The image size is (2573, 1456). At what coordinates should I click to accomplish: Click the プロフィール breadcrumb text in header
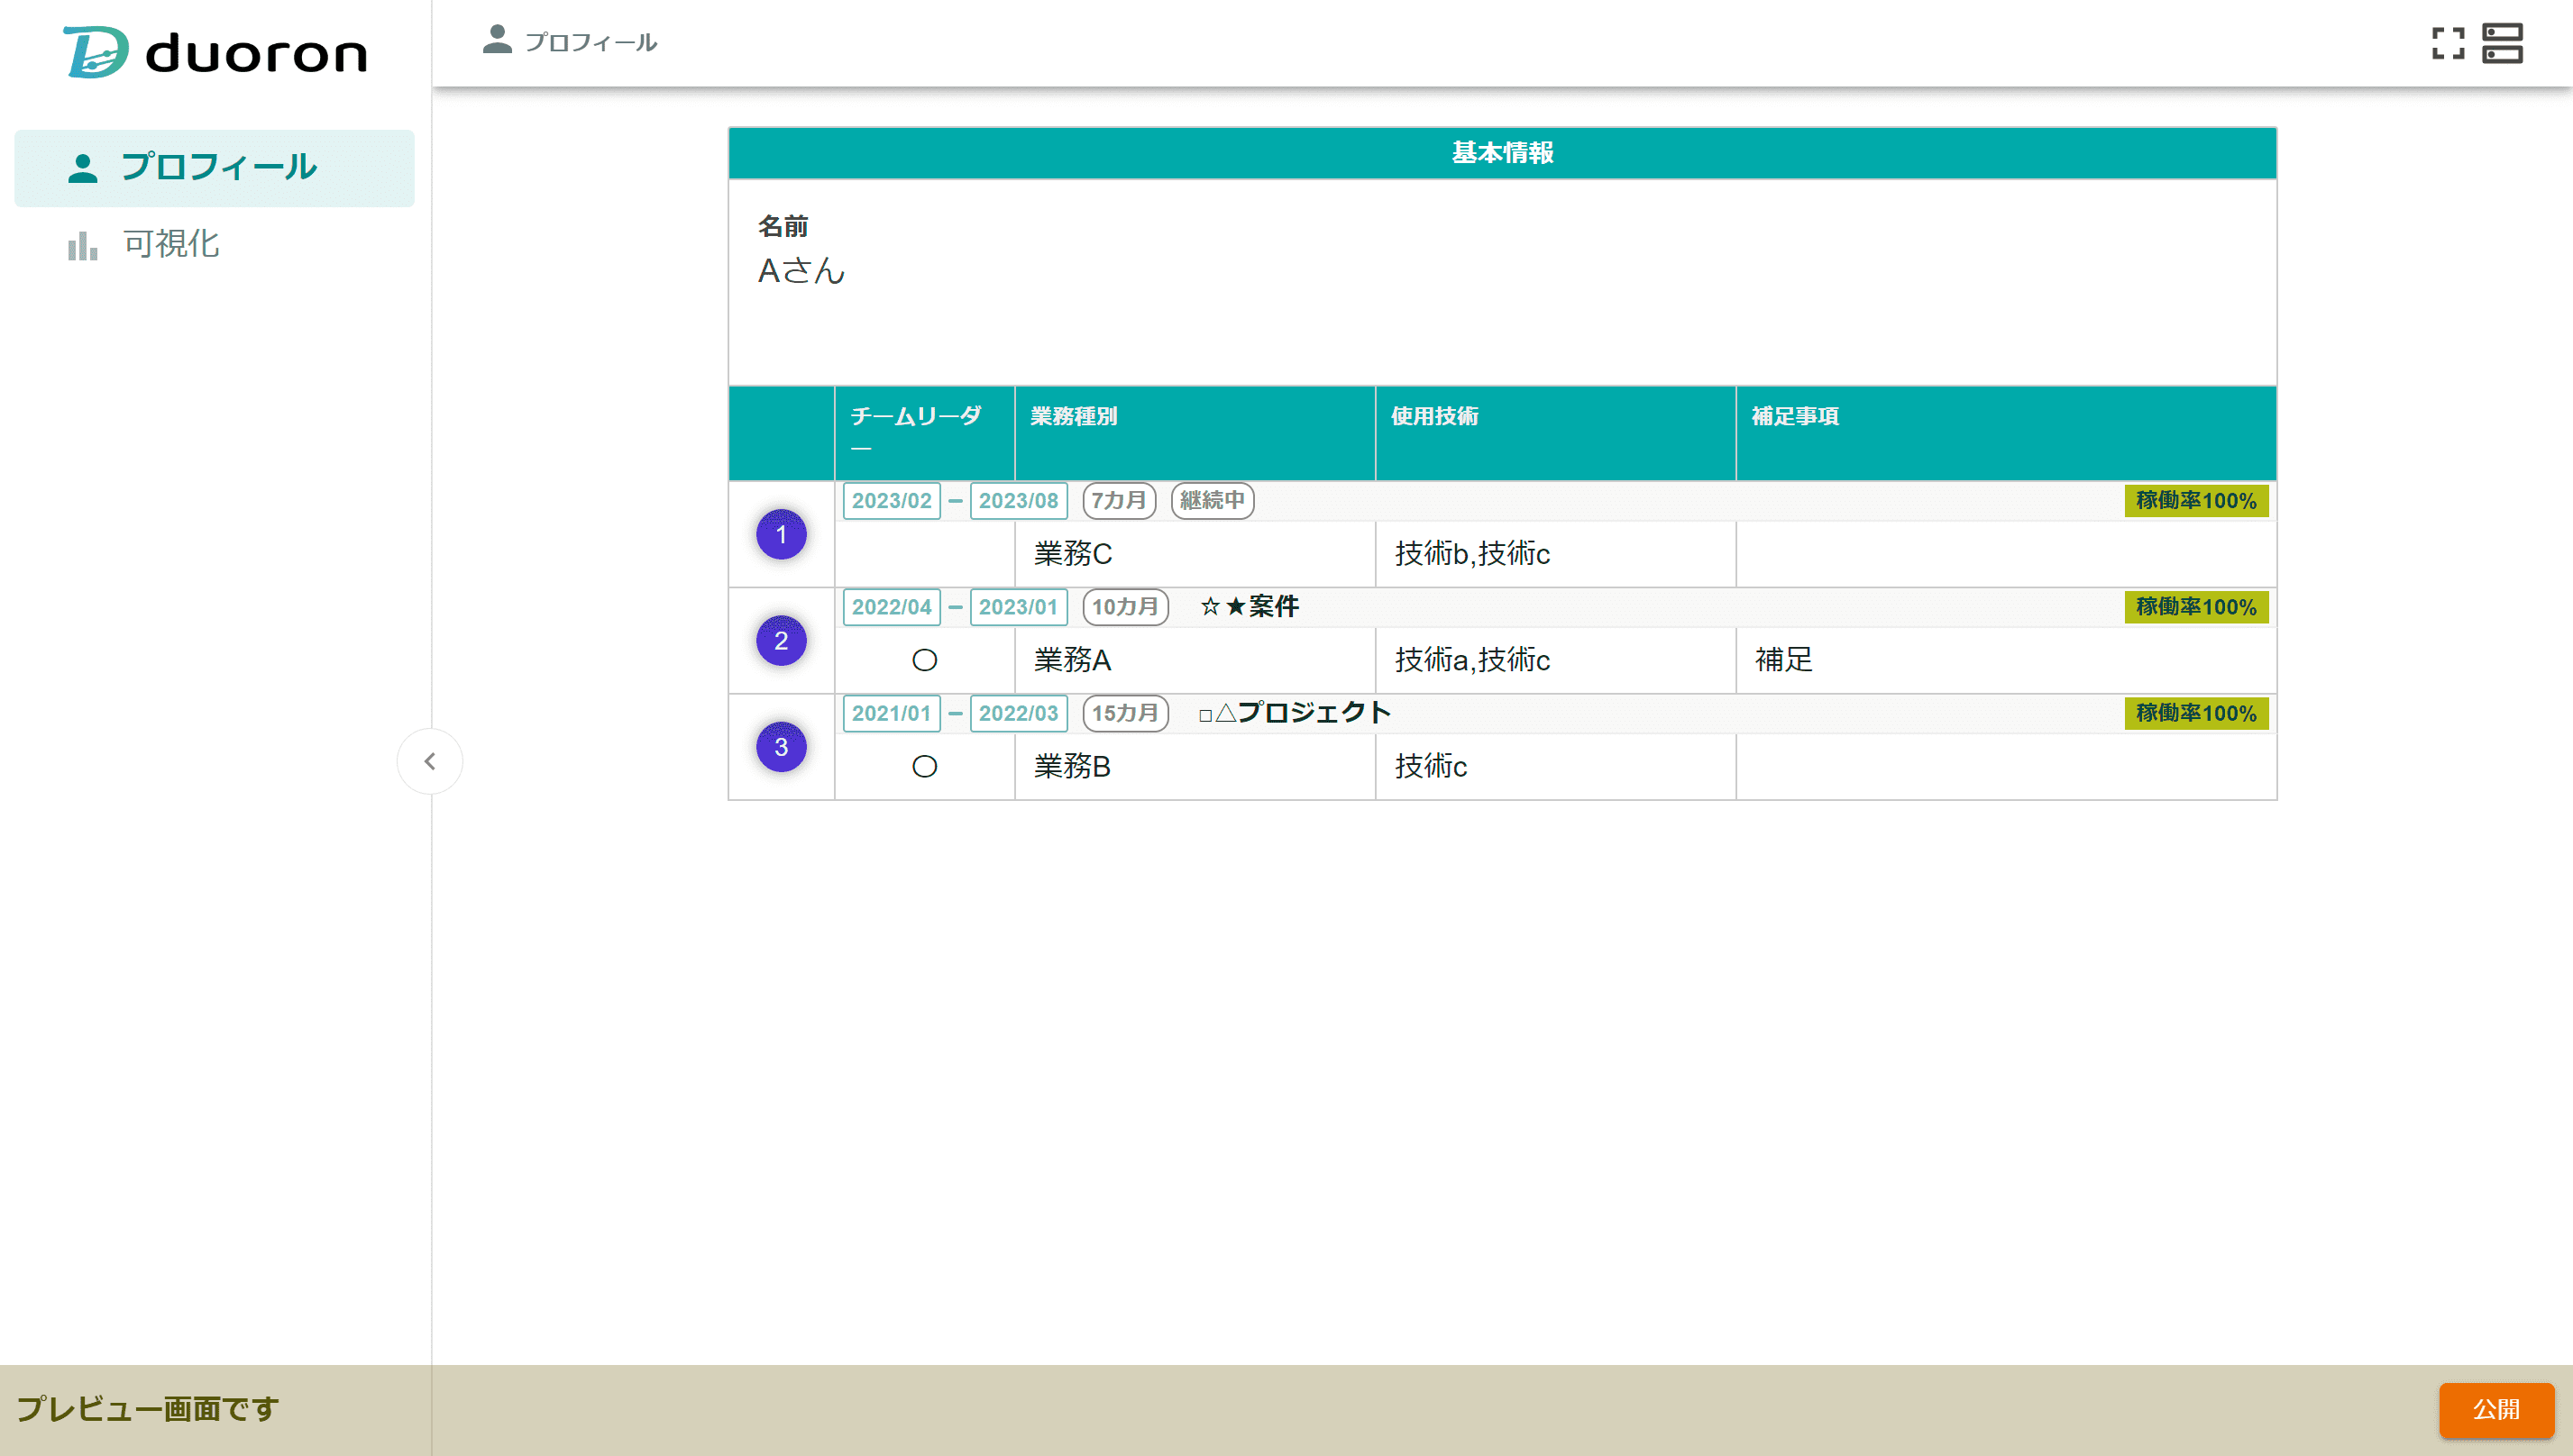pos(591,42)
